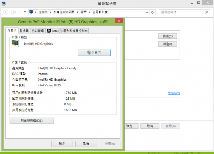Minimize the 螢幕解析度 window
Viewport: 214px width, 154px height.
pos(192,3)
